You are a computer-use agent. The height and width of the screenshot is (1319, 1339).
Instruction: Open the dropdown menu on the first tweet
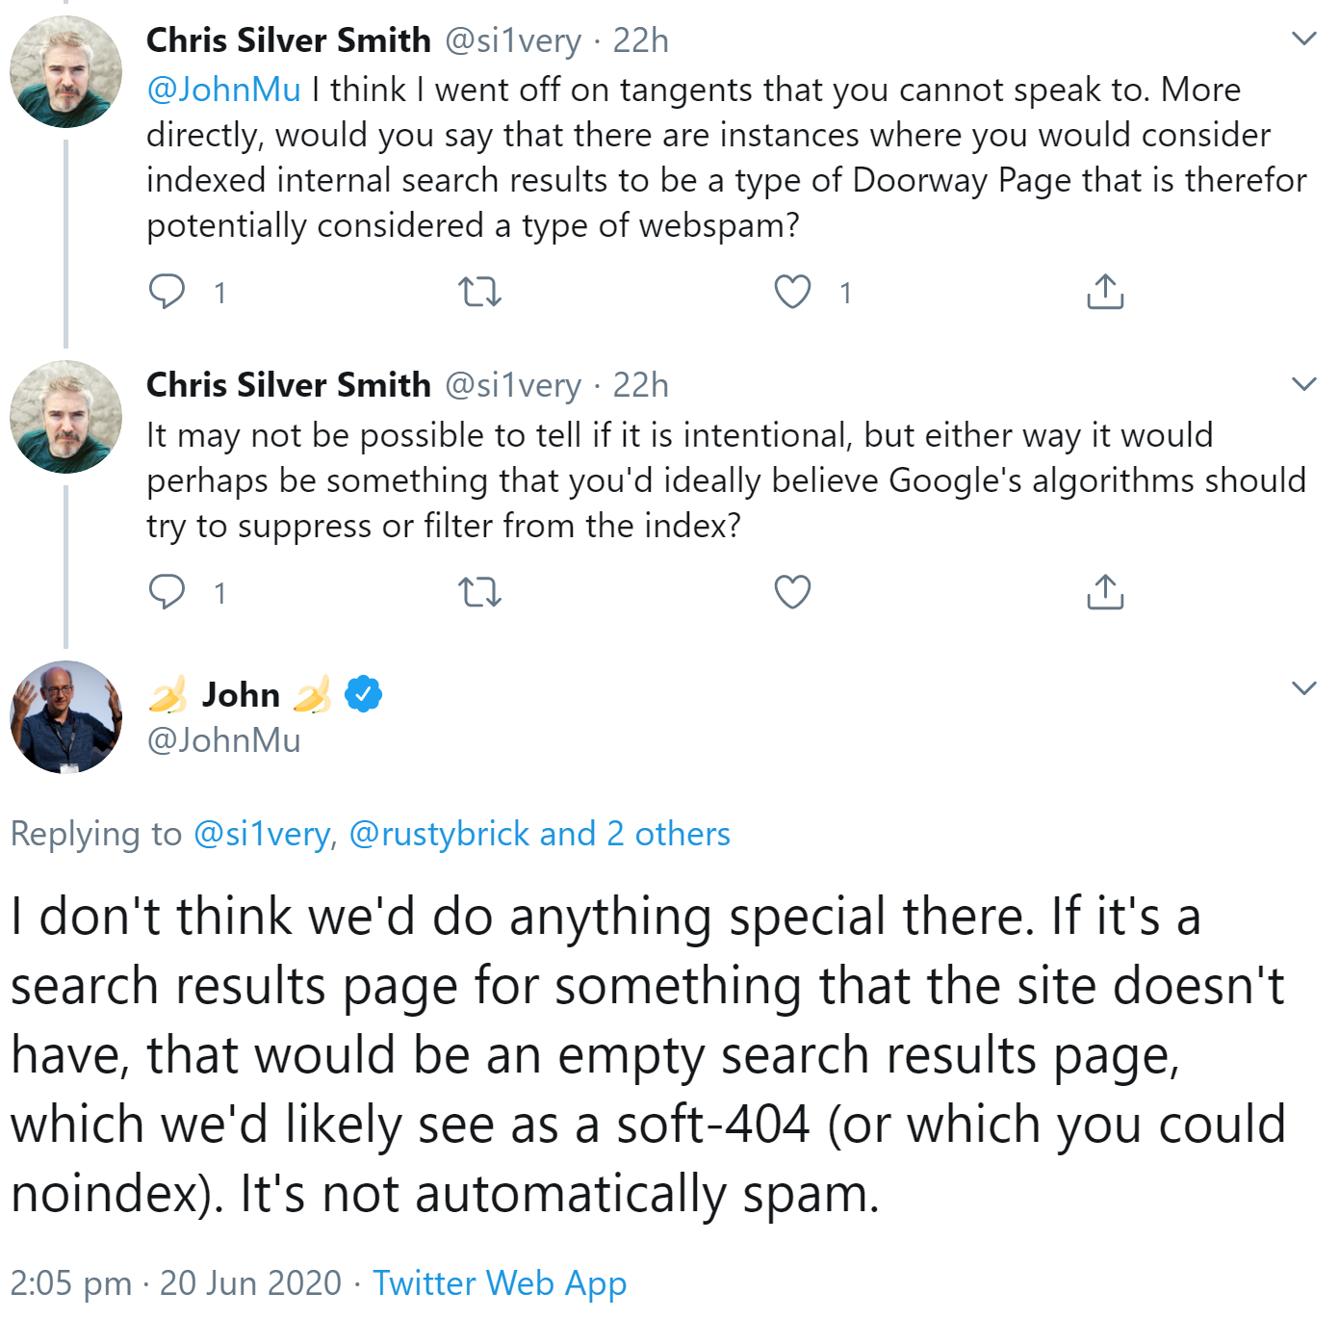pos(1304,37)
